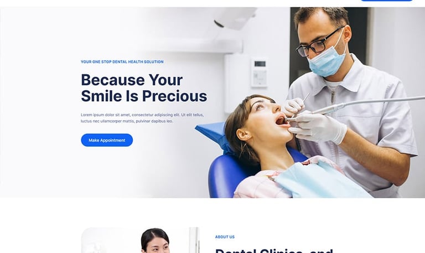Click the blue dental chair headrest
This screenshot has height=253, width=425.
214,135
